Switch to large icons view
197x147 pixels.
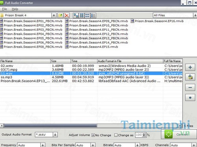point(76,15)
